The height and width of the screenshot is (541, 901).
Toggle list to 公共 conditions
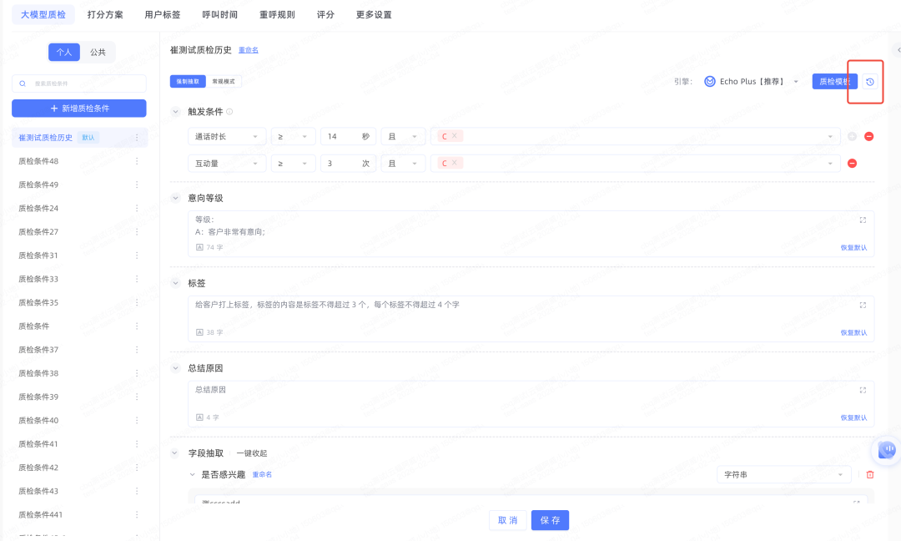(98, 52)
